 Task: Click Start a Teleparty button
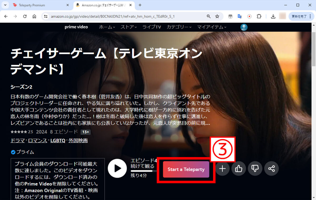point(186,169)
